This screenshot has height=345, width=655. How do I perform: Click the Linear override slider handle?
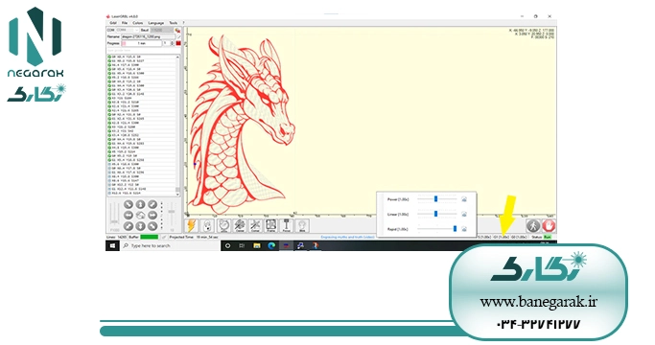(435, 214)
